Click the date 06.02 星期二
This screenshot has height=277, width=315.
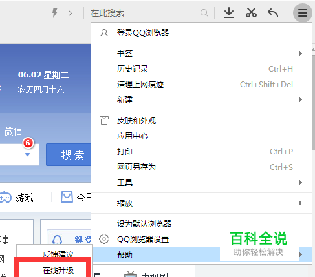43,75
